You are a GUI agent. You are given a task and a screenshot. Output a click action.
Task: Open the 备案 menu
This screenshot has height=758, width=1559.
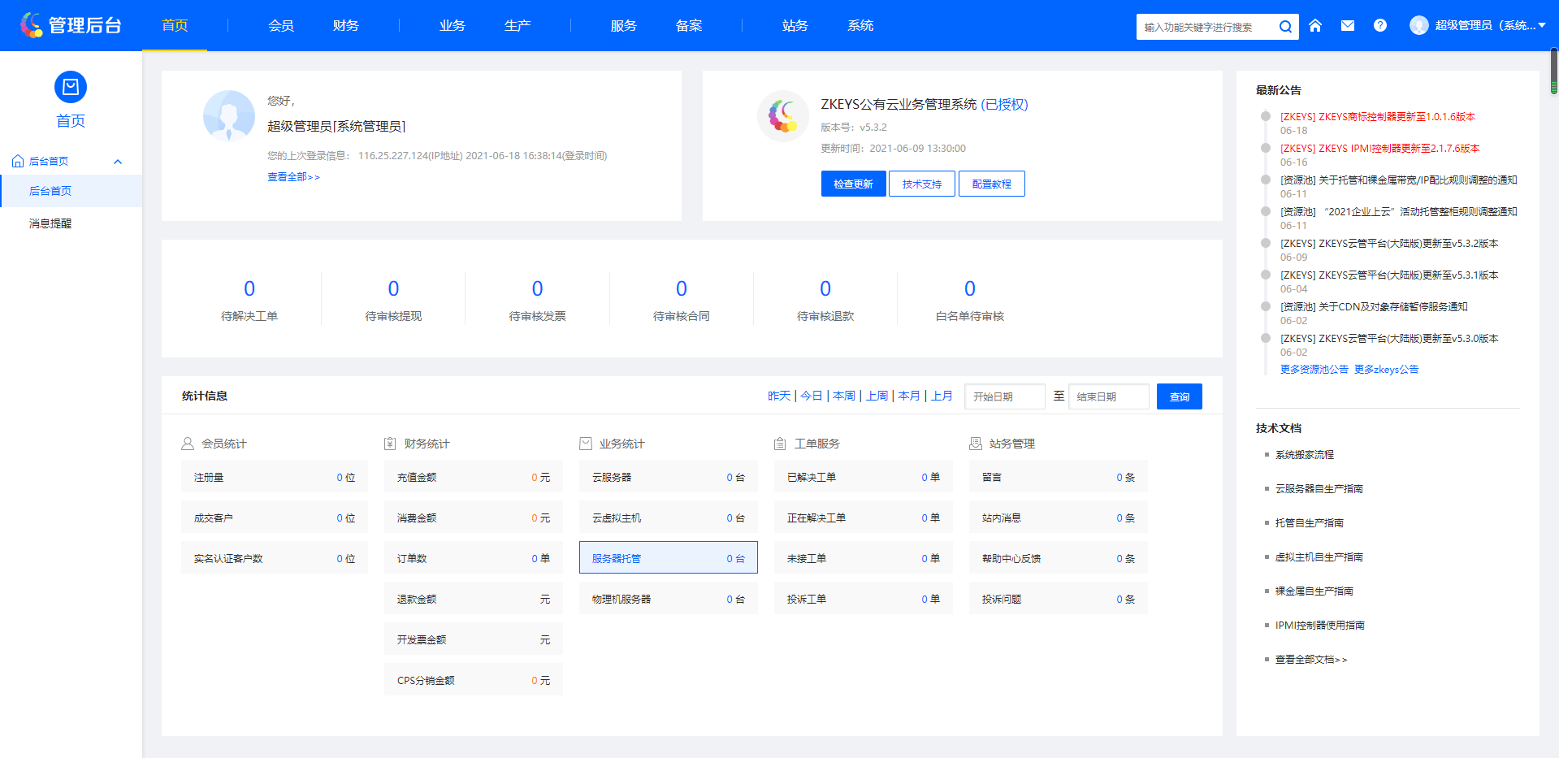[x=689, y=26]
